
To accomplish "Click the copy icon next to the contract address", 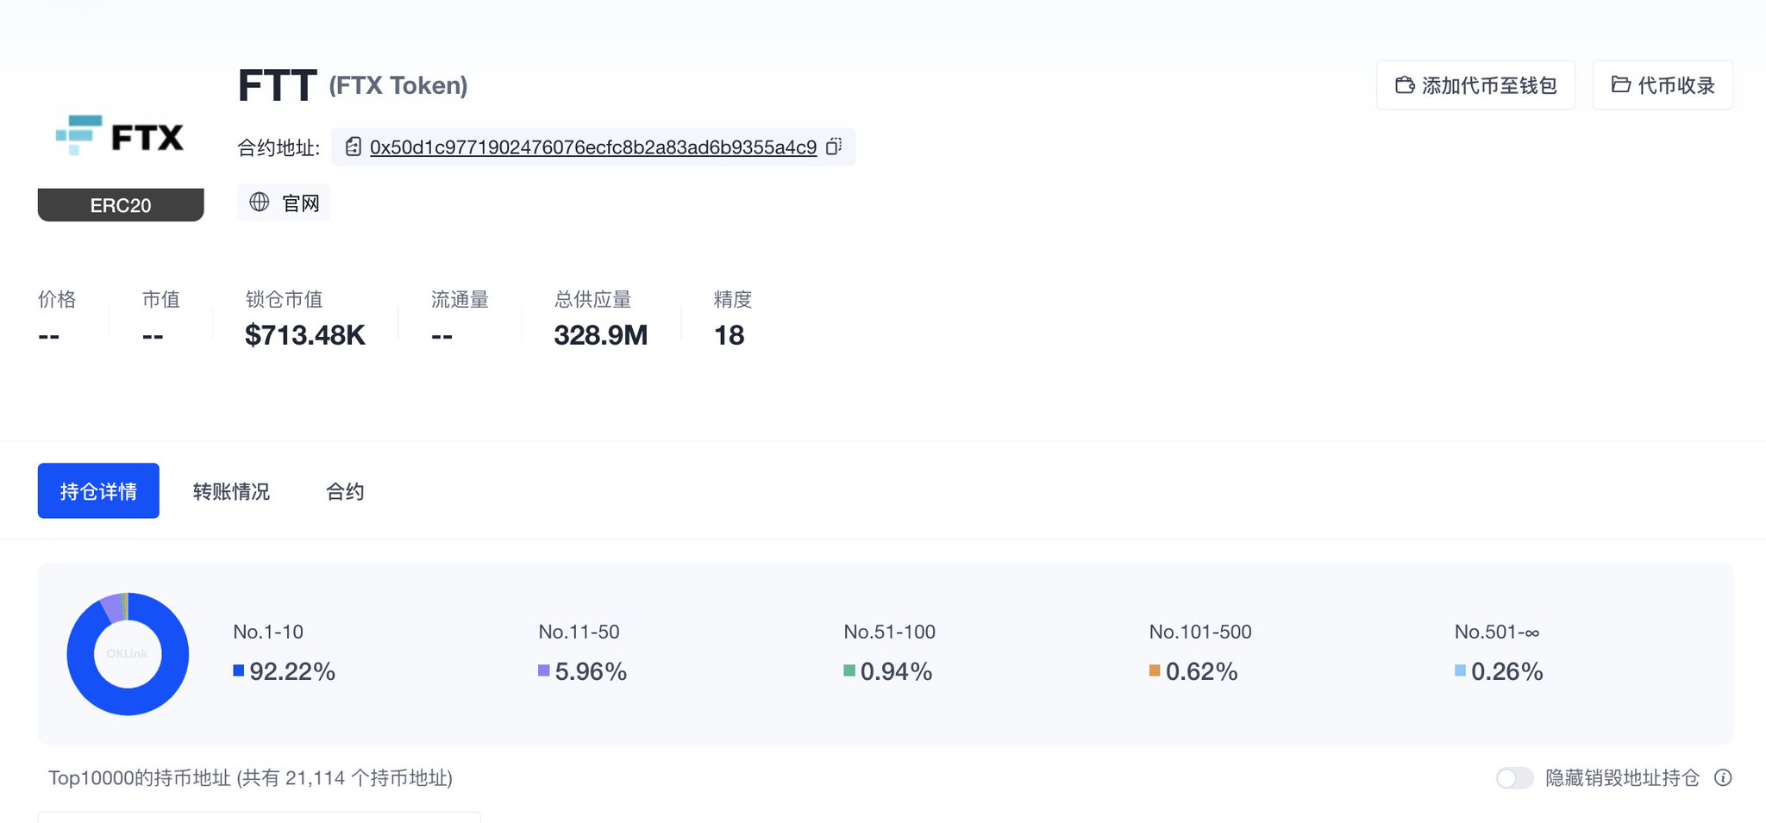I will coord(833,147).
